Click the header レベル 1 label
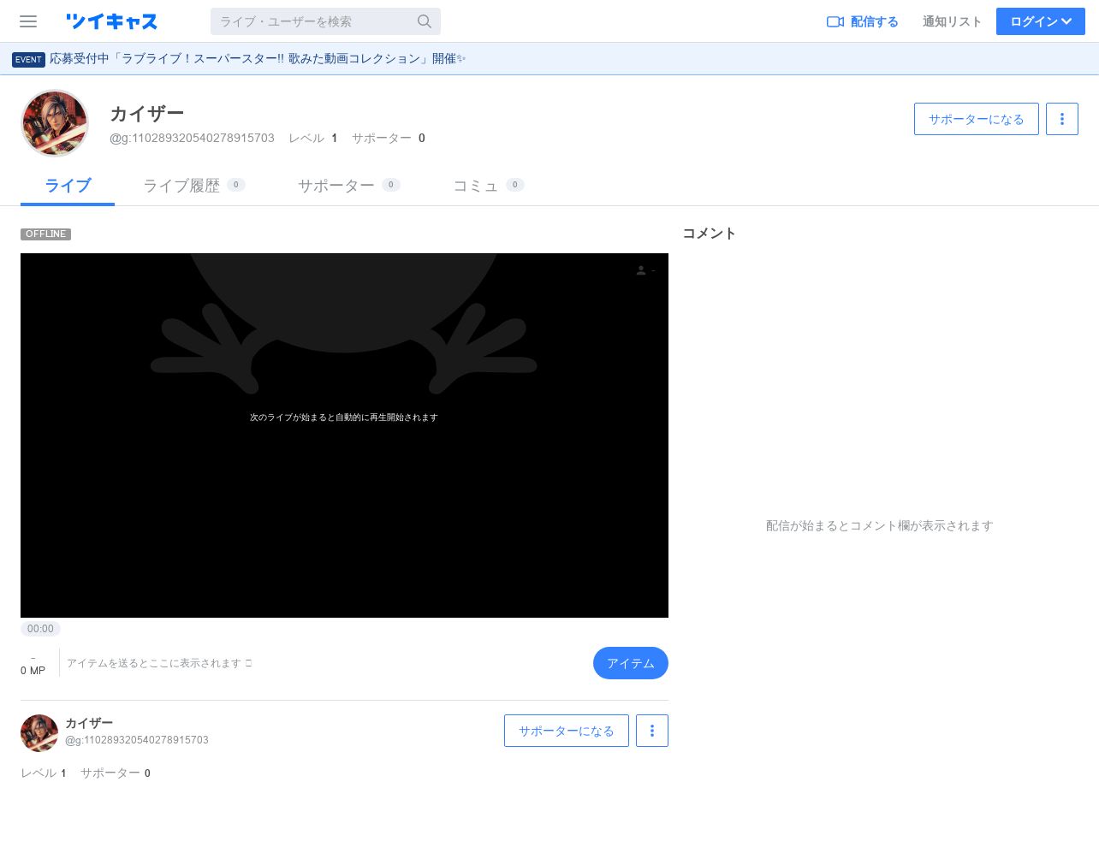The image size is (1099, 853). click(313, 138)
